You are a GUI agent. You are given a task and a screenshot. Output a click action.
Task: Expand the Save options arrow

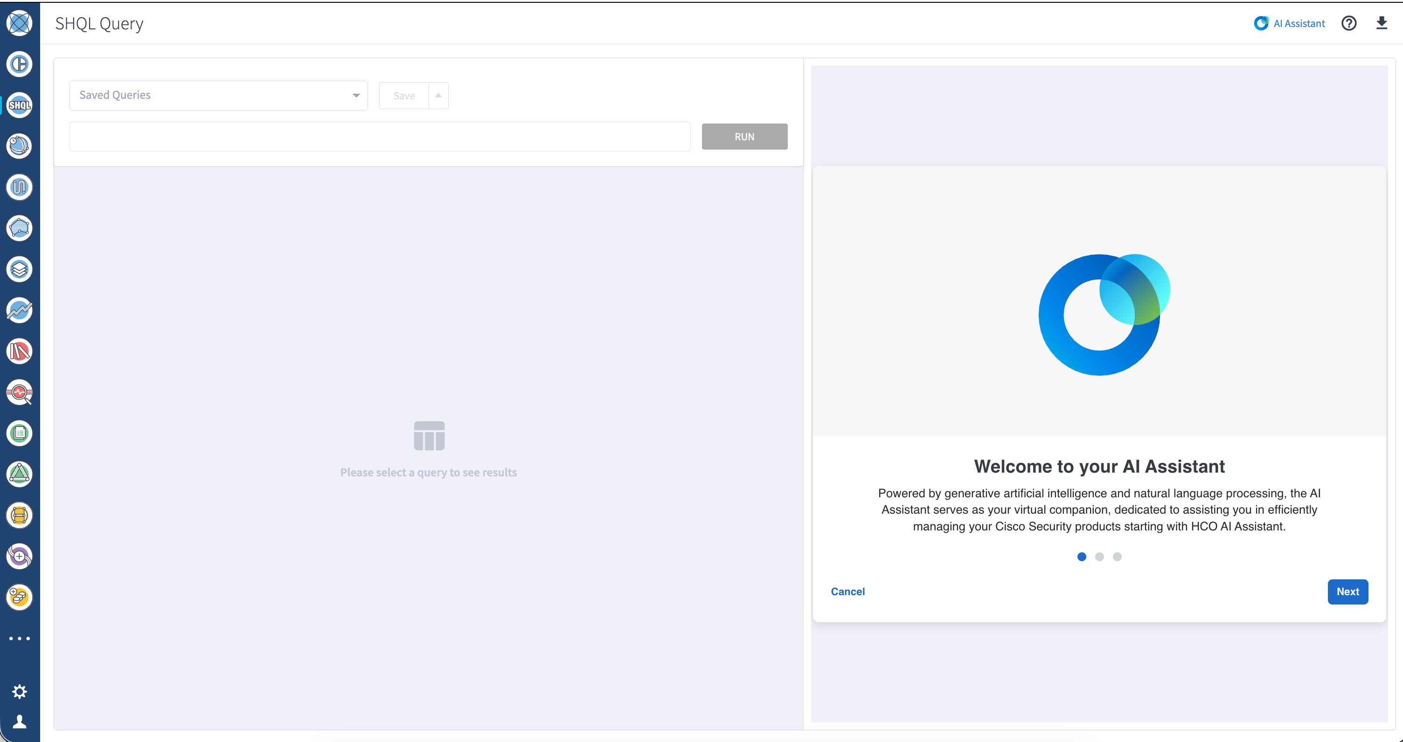coord(438,95)
